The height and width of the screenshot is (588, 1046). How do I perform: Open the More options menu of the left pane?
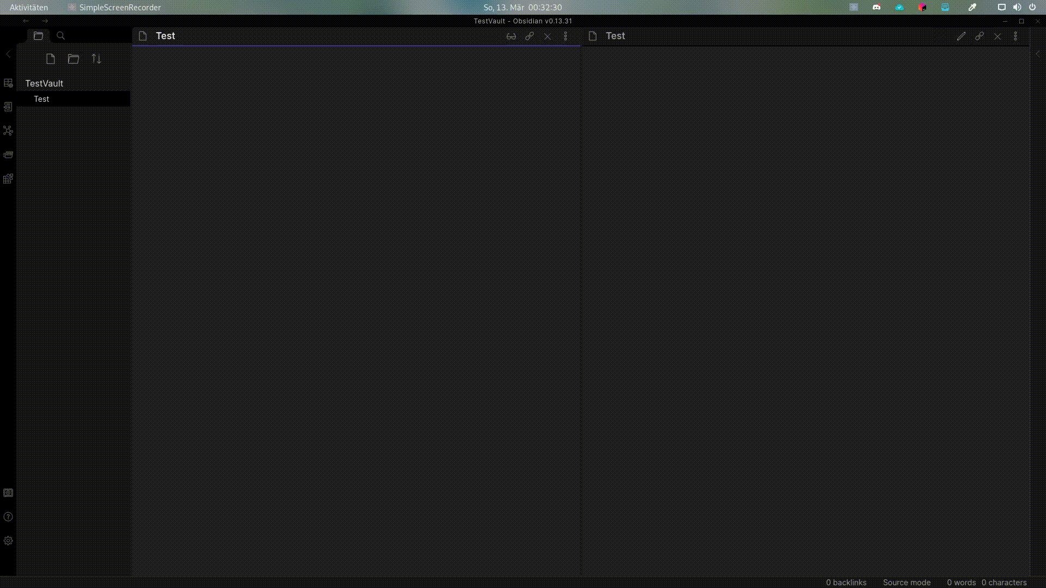pyautogui.click(x=565, y=36)
